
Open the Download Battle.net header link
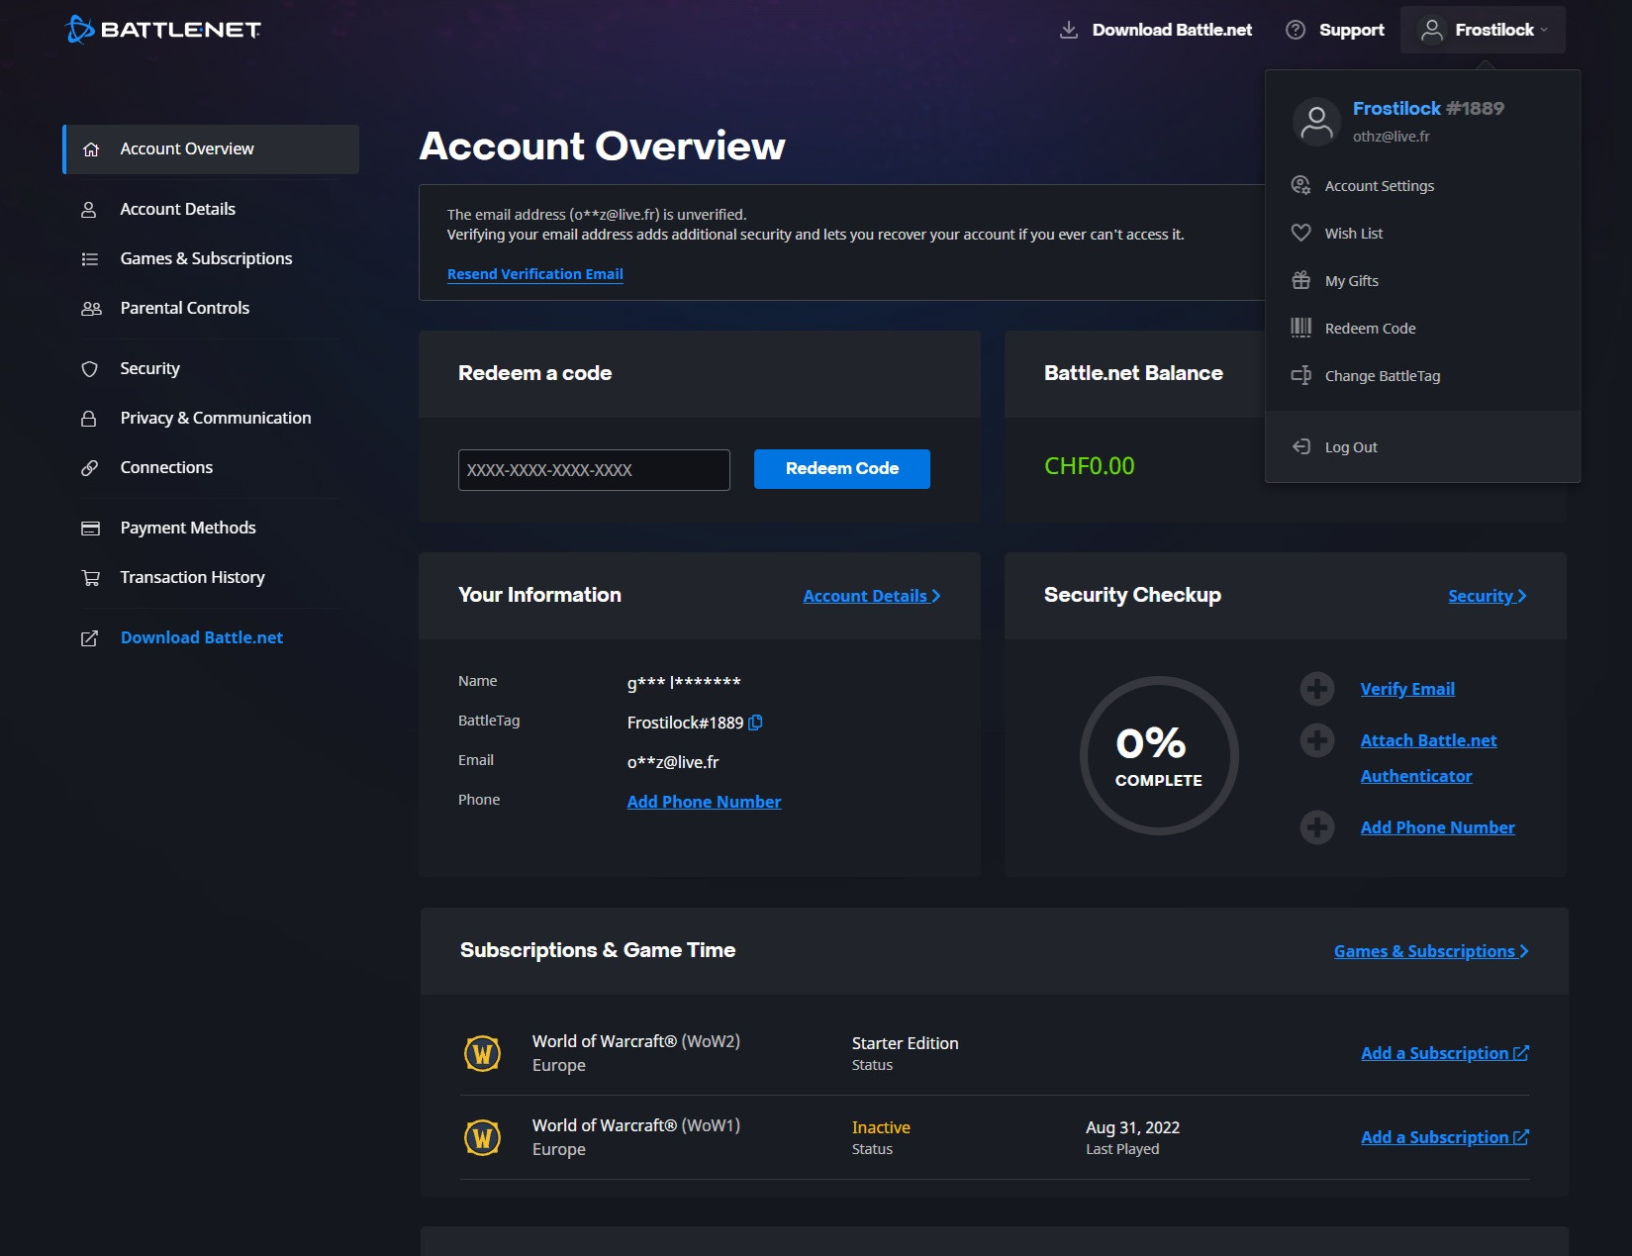(x=1172, y=30)
